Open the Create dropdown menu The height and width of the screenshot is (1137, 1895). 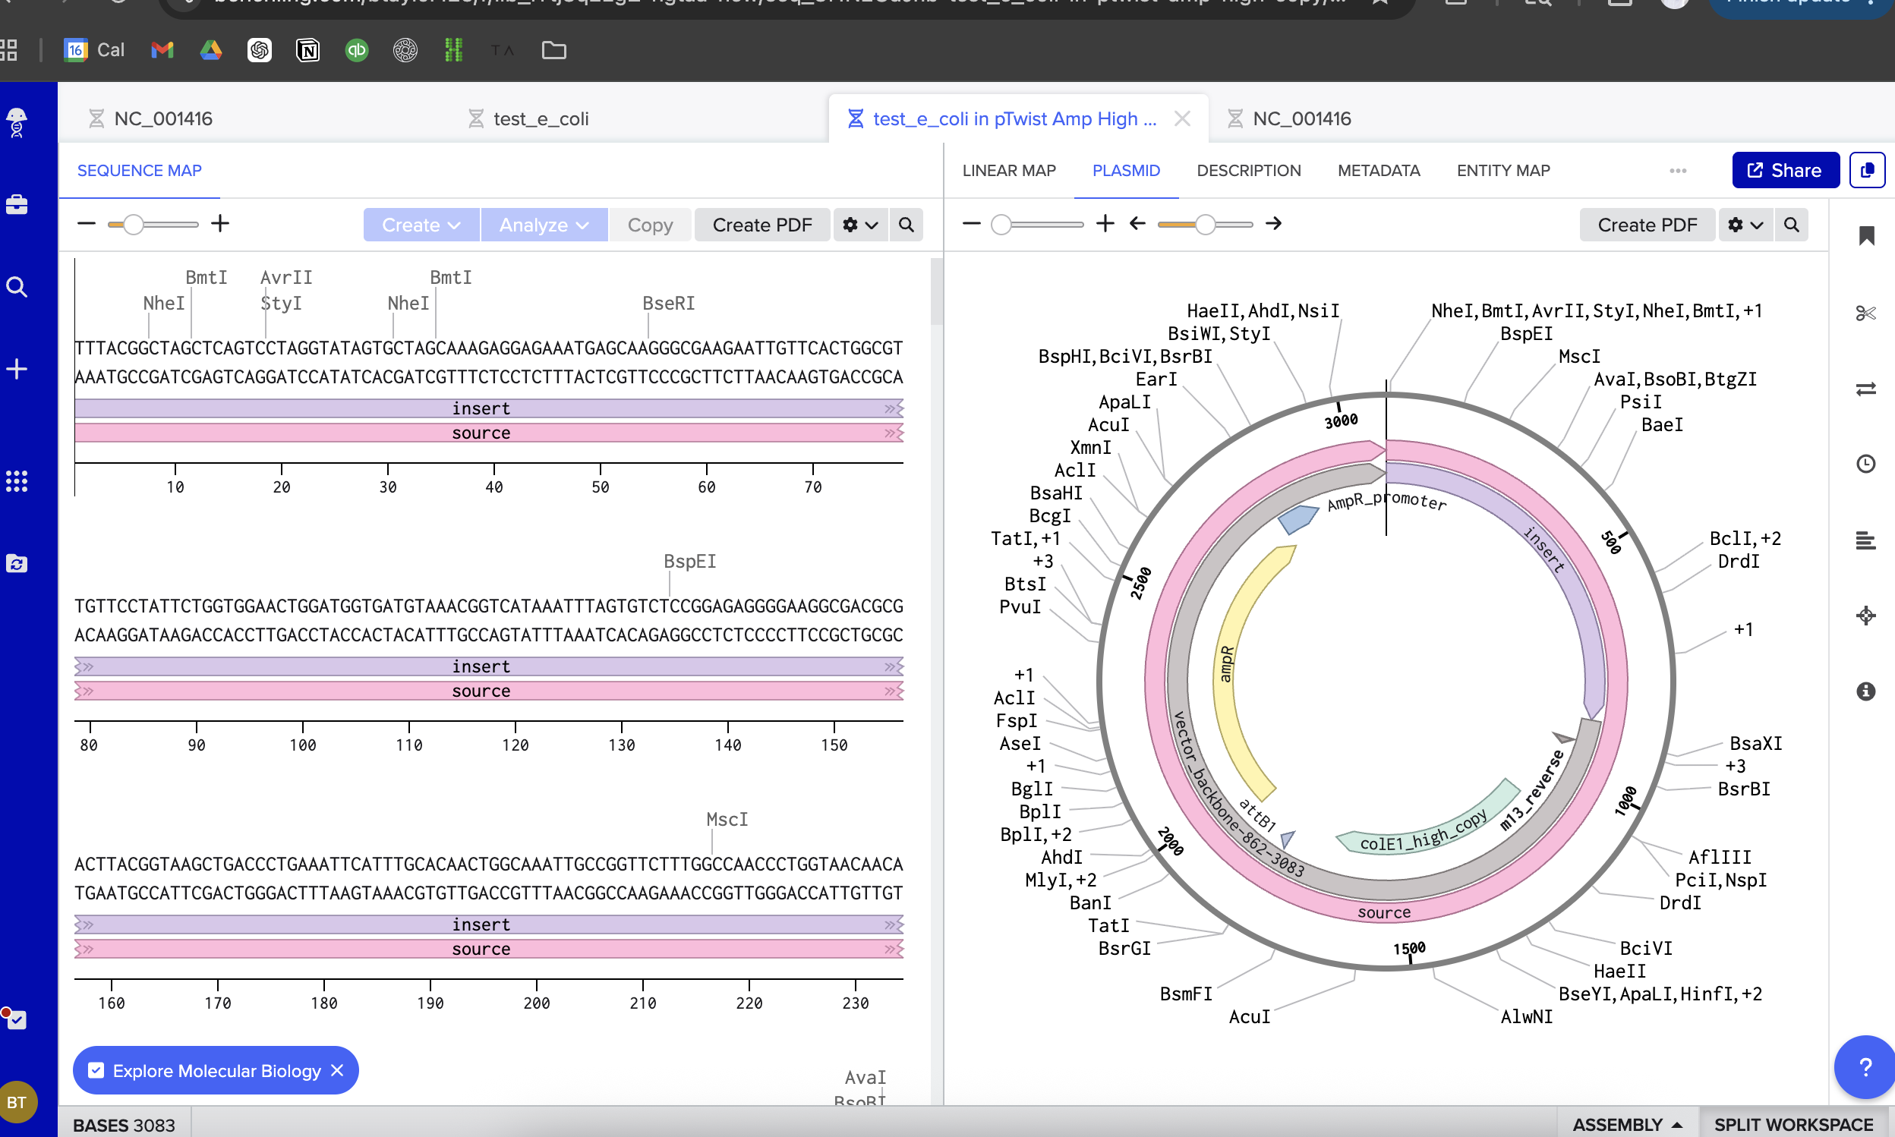[x=421, y=225]
